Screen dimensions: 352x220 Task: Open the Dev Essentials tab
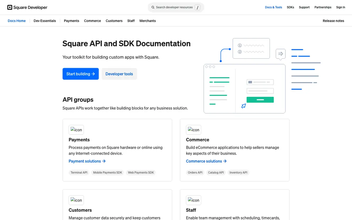45,21
